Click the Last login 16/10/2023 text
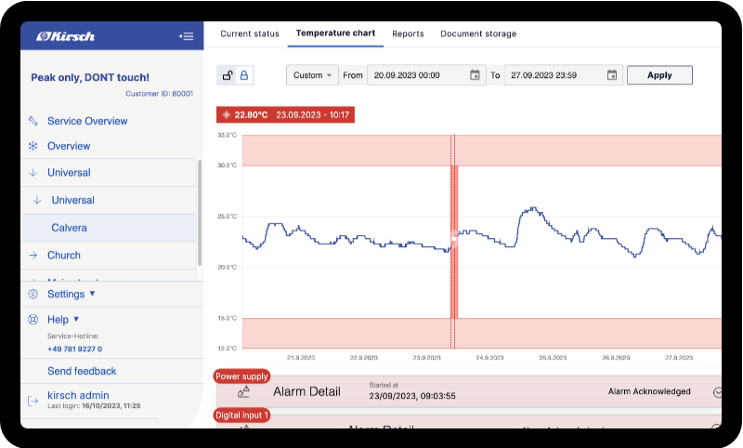Image resolution: width=743 pixels, height=448 pixels. [94, 406]
